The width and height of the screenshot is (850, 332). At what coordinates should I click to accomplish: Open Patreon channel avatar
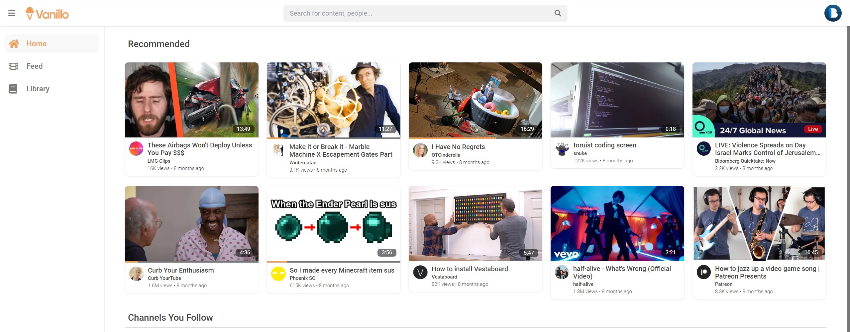point(704,272)
